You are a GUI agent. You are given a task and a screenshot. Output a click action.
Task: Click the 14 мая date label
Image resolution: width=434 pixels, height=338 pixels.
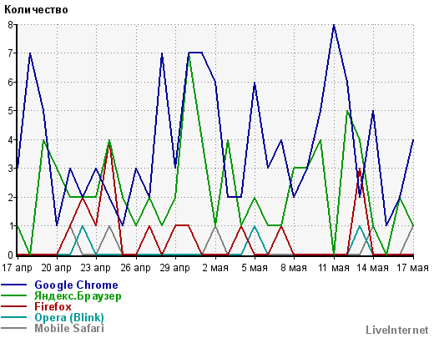tap(373, 268)
